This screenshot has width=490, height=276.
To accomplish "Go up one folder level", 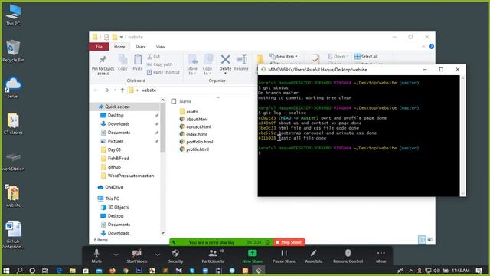I will [x=122, y=90].
